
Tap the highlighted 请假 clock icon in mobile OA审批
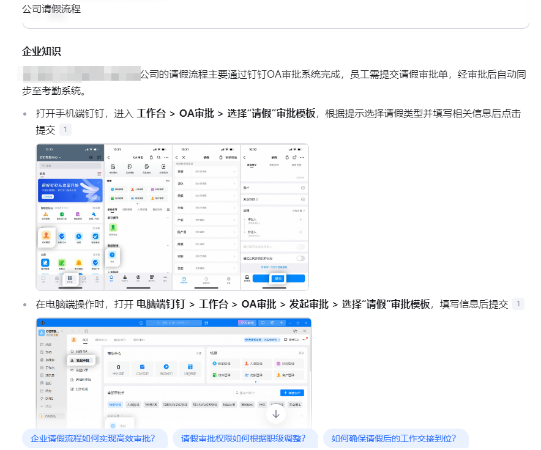click(112, 255)
